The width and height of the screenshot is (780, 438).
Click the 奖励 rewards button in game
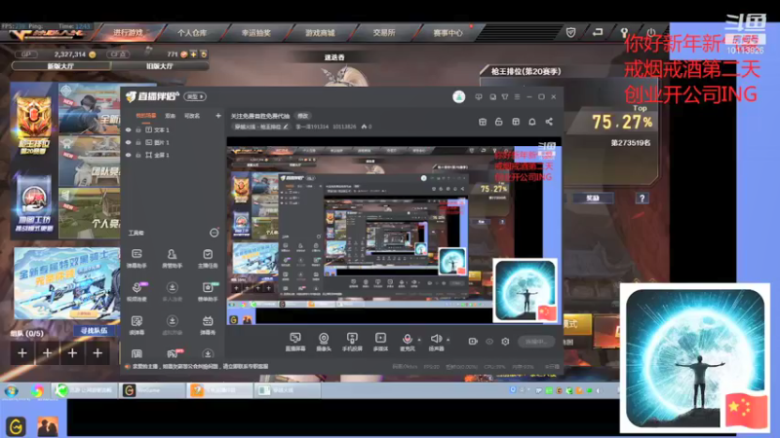593,199
